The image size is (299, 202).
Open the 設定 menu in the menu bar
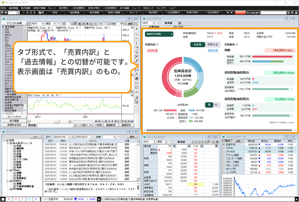point(4,8)
